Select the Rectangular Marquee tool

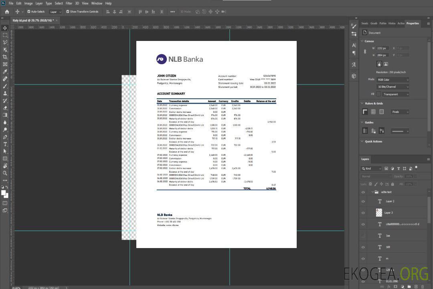pyautogui.click(x=5, y=35)
